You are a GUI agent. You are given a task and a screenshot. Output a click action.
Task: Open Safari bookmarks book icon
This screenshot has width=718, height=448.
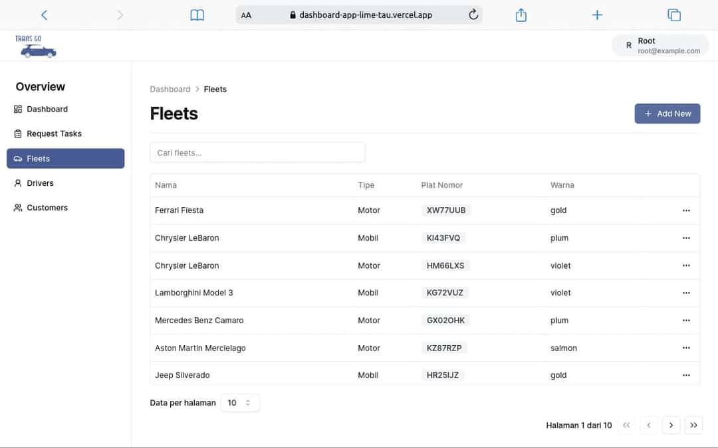point(197,15)
